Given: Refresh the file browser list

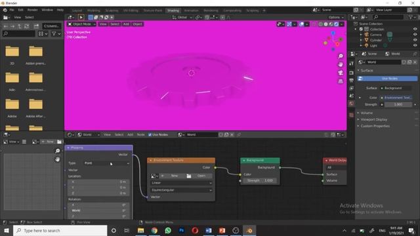Looking at the screenshot, I should pos(26,26).
